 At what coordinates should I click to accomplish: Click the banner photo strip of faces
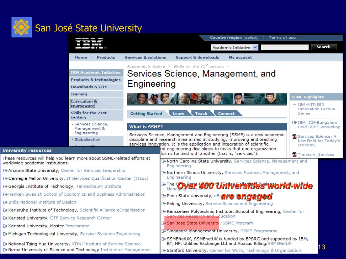(x=207, y=99)
